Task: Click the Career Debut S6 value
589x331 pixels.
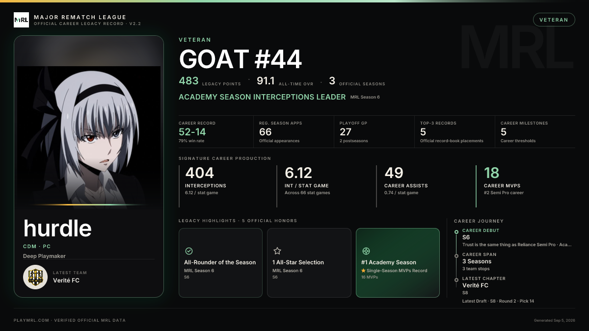Action: (x=466, y=237)
